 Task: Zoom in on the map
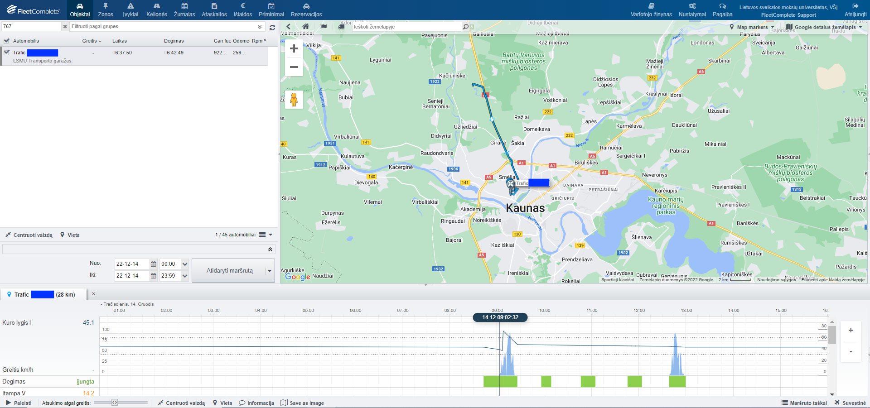tap(294, 48)
